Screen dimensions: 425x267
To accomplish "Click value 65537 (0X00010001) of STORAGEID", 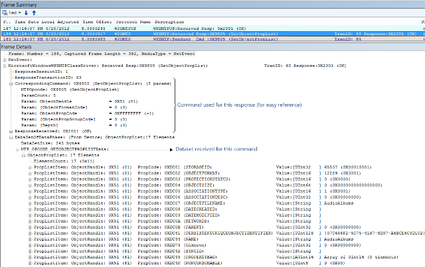I will point(348,168).
